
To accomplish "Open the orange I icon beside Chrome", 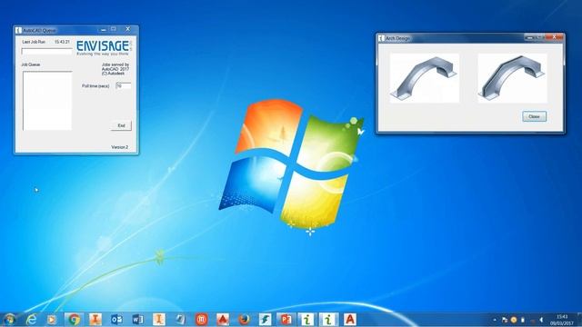I will 95,319.
